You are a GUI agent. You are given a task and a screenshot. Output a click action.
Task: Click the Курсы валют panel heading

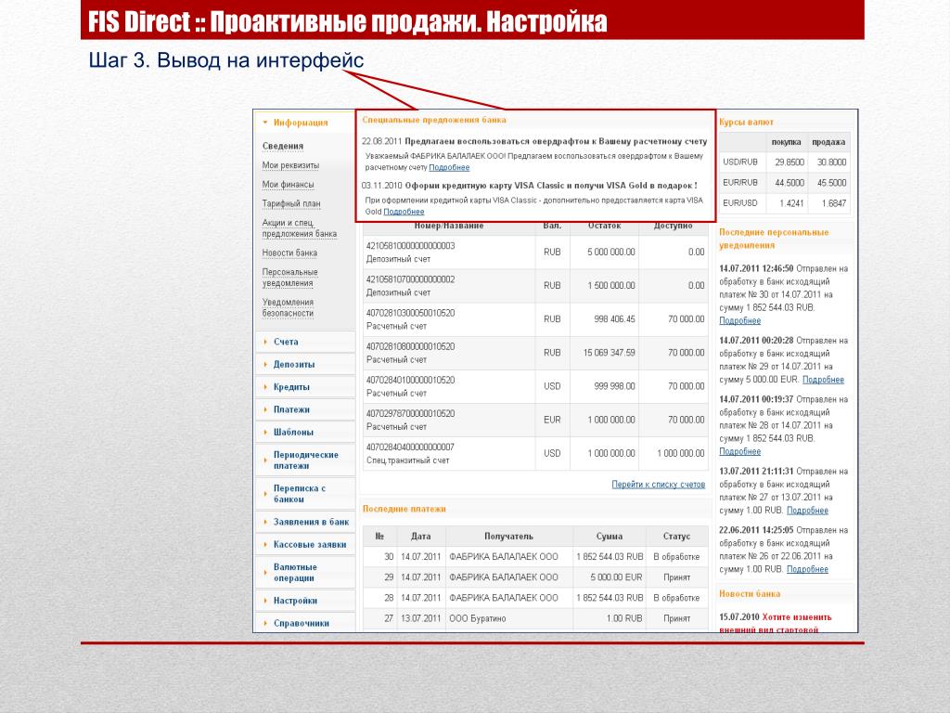click(x=746, y=123)
